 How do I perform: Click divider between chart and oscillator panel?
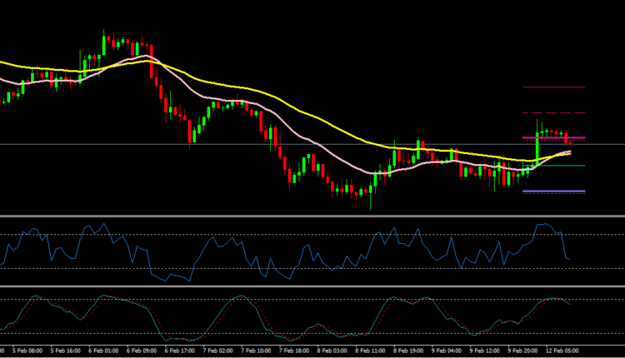pyautogui.click(x=312, y=216)
